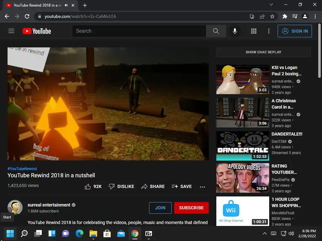
Task: Open Chrome profile icon
Action: [x=305, y=16]
